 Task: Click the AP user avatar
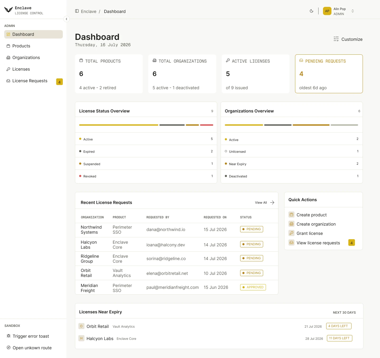327,11
